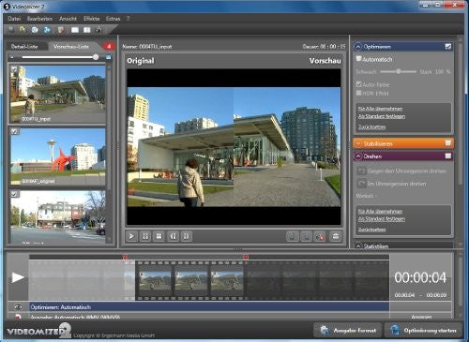Viewport: 469px width, 342px height.
Task: Toggle the Drehen header checkbox
Action: point(447,156)
